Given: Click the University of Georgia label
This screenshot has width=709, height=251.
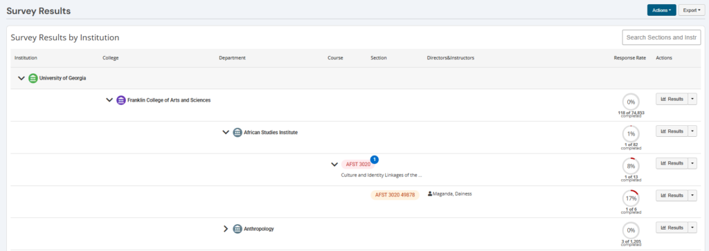Looking at the screenshot, I should point(63,78).
